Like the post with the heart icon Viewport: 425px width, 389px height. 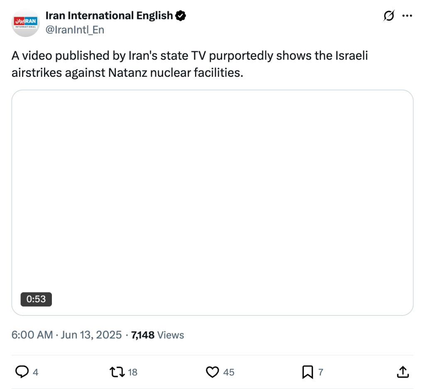[x=212, y=372]
